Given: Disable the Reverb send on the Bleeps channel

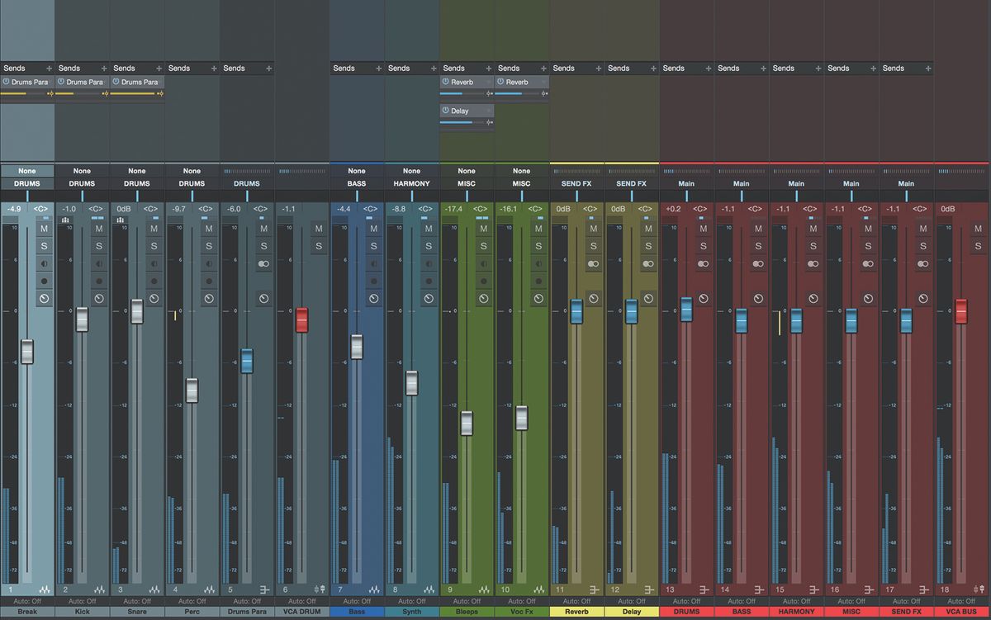Looking at the screenshot, I should pos(446,82).
